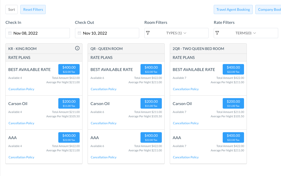Select the $200 Carson Oil rate for Two Queen Room
The width and height of the screenshot is (281, 176).
[233, 103]
